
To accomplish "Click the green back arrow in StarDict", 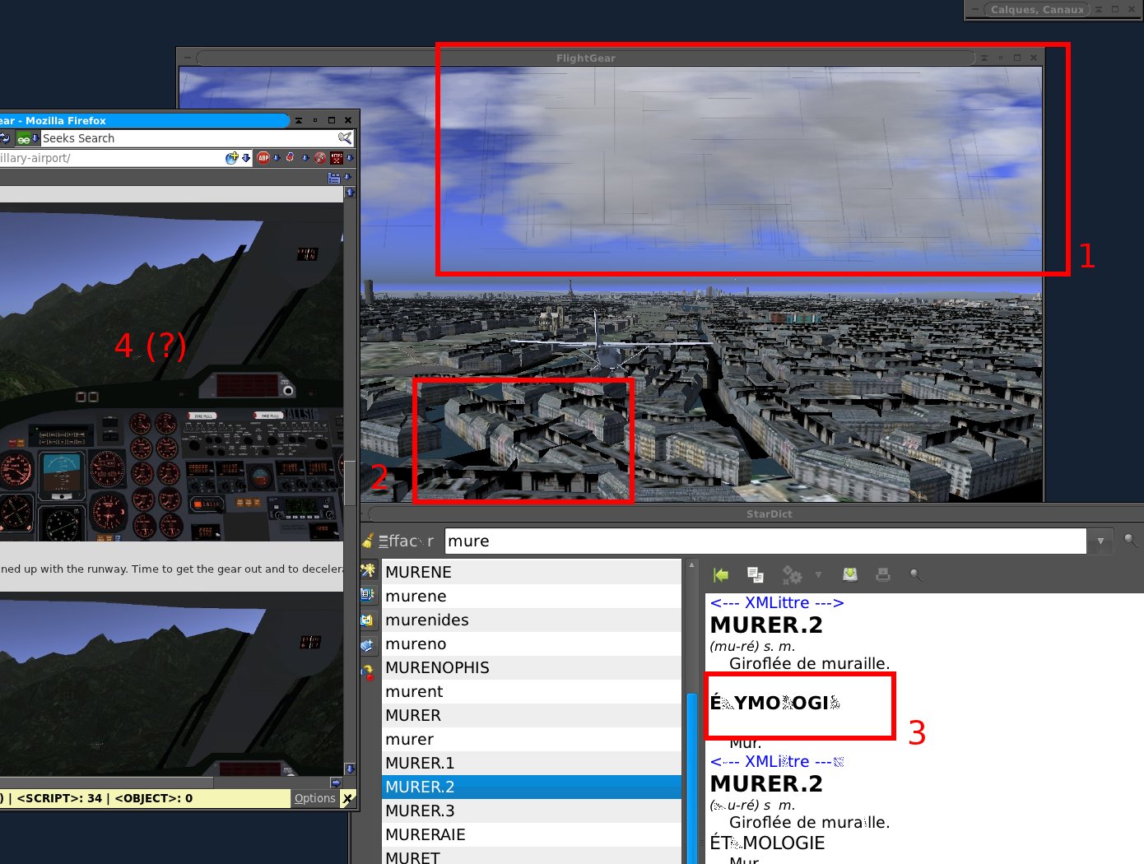I will tap(721, 574).
